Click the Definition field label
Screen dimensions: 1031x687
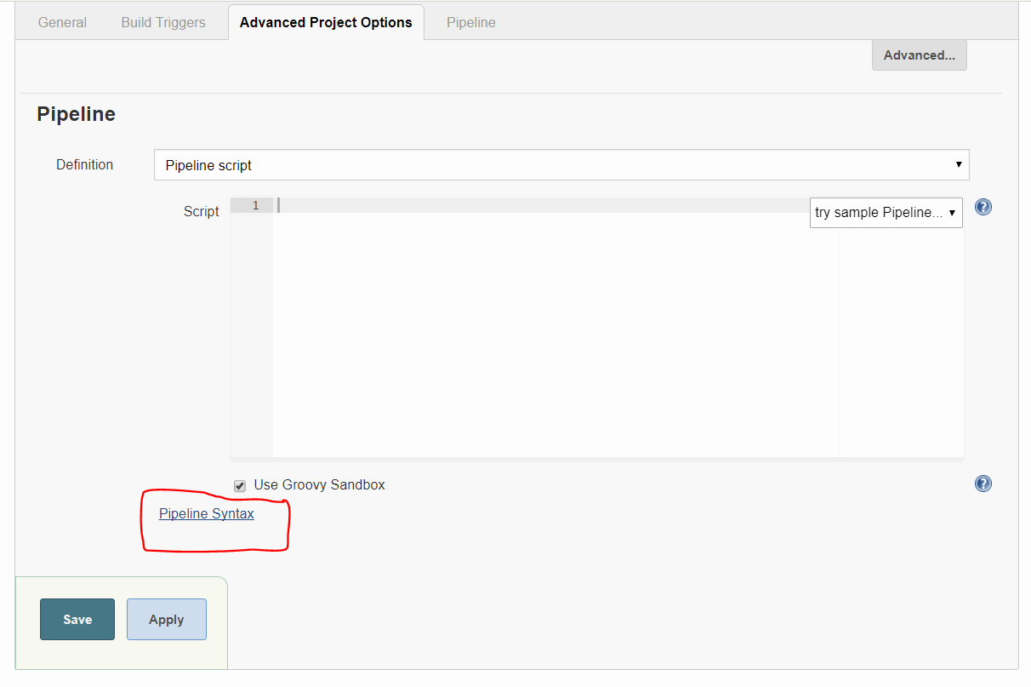point(84,164)
